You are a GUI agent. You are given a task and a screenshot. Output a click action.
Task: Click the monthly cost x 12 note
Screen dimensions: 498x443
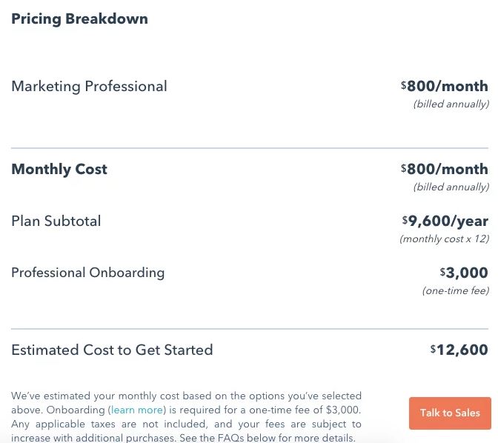[445, 239]
